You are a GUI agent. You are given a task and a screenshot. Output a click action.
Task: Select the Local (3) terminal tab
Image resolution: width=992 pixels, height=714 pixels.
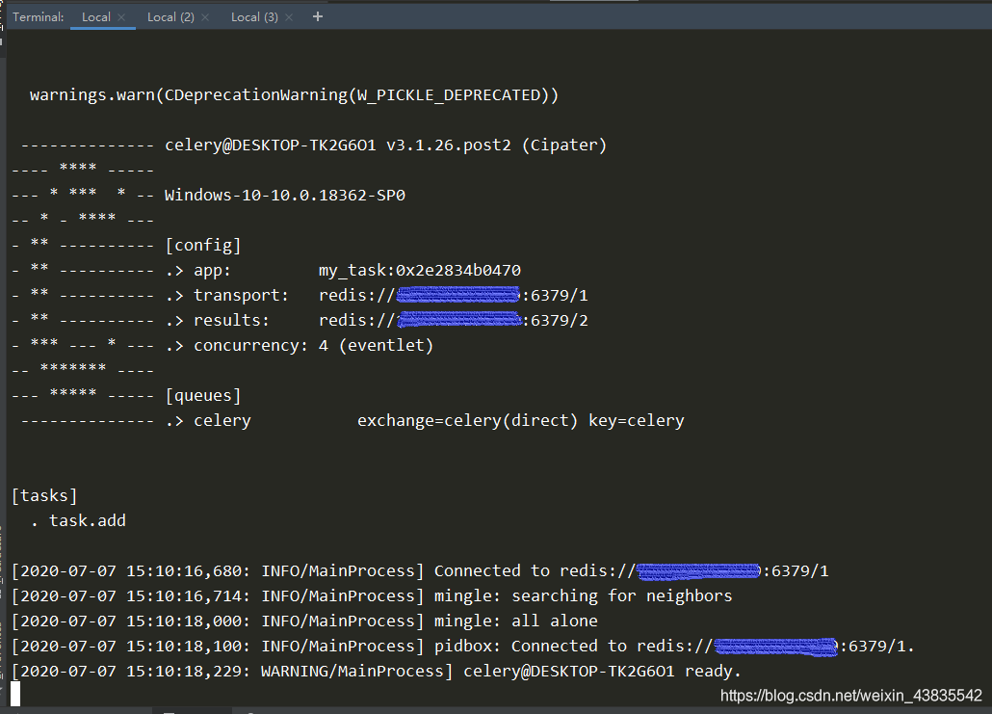254,17
